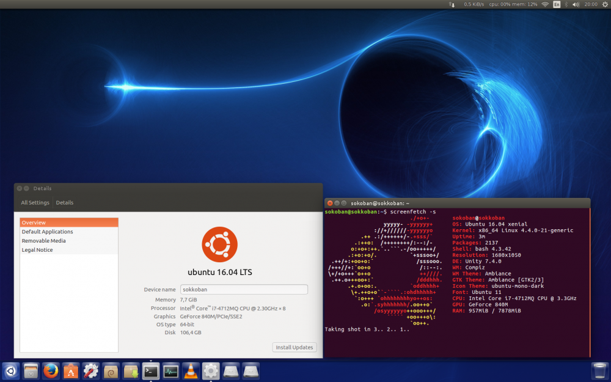Focus the Device name field containing sokkoban
Screen dimensions: 611x382
[x=244, y=290]
